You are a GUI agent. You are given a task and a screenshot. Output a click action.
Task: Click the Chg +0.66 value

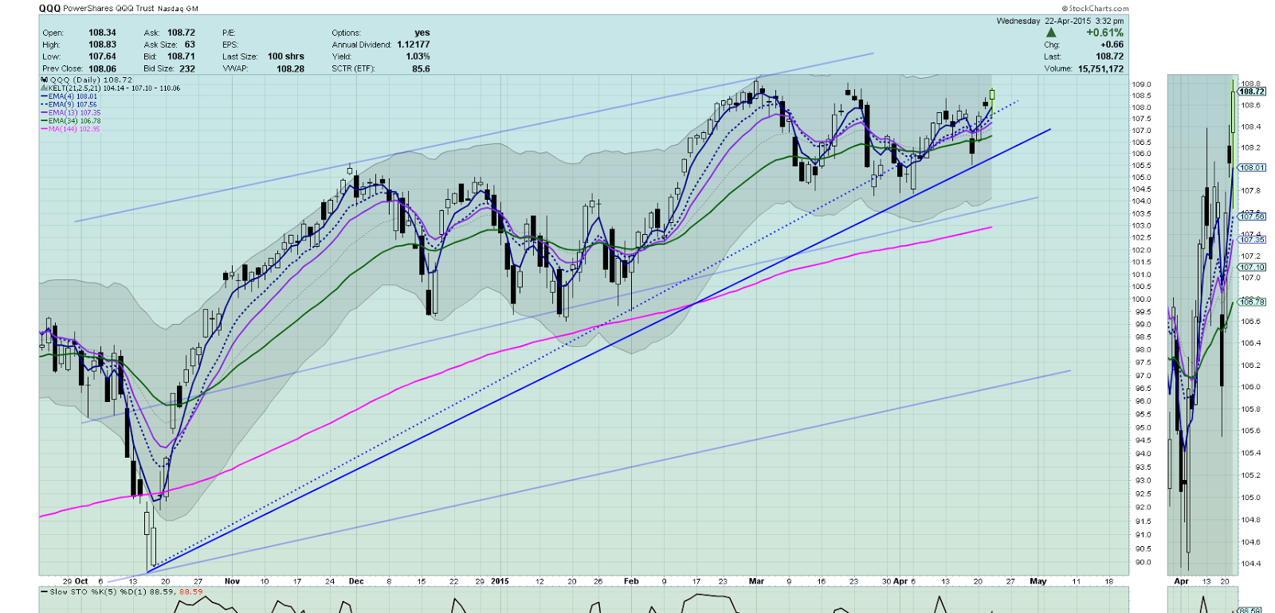(x=1112, y=45)
